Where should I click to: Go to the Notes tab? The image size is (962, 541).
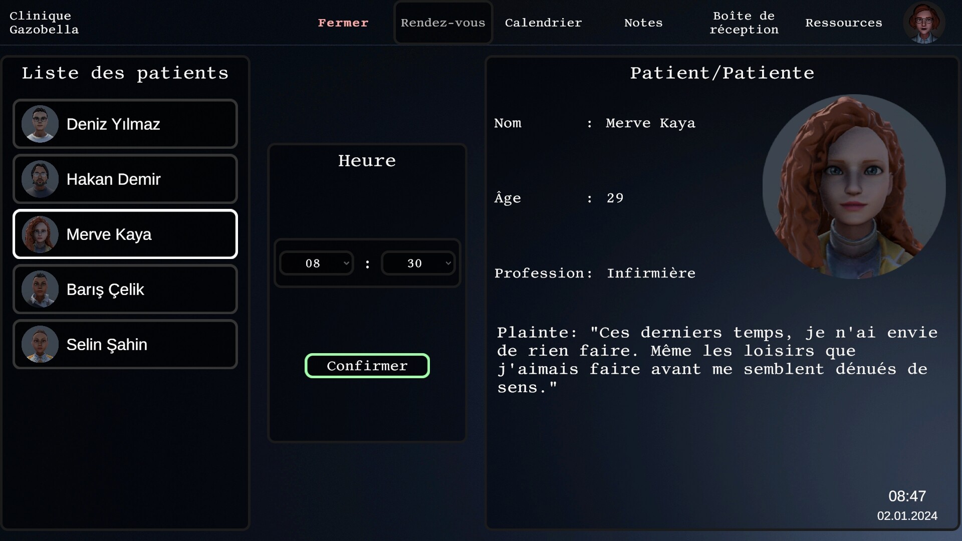point(643,23)
